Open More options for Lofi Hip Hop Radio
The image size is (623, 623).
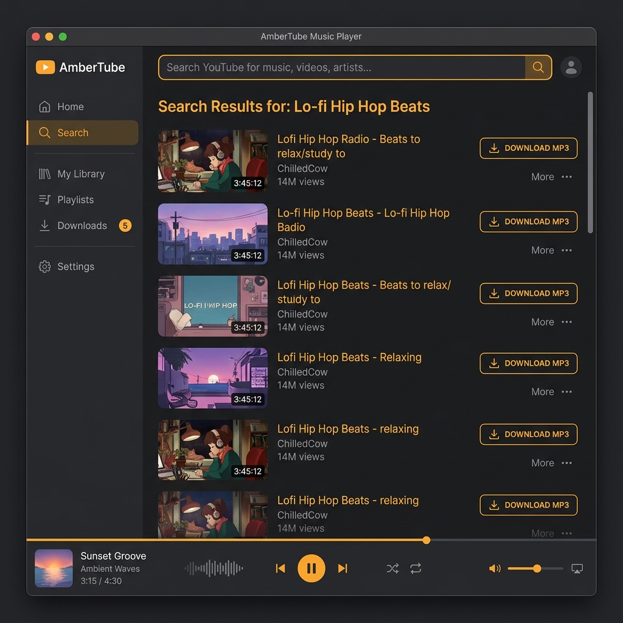tap(552, 177)
